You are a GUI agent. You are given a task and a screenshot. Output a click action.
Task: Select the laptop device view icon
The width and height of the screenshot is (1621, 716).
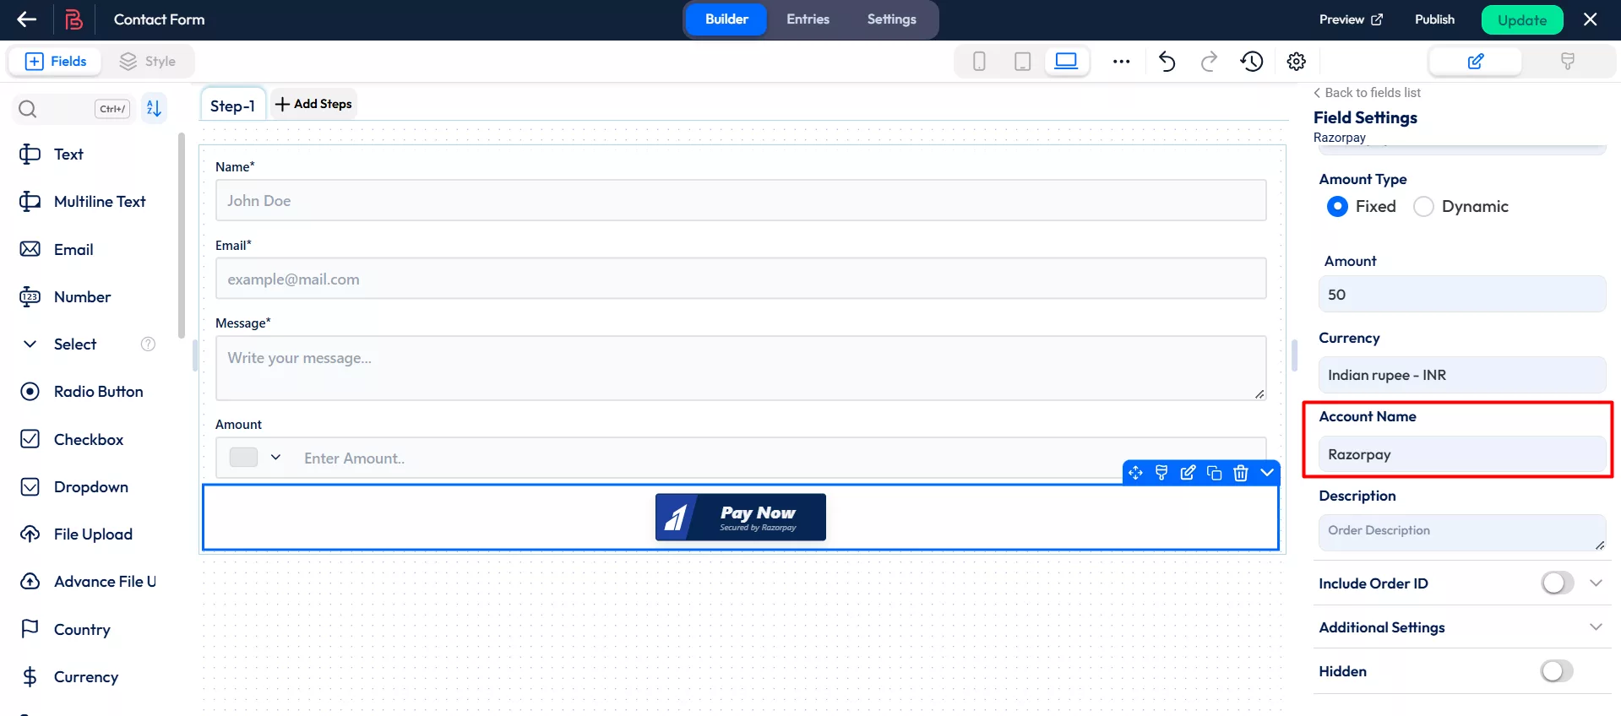(1067, 62)
